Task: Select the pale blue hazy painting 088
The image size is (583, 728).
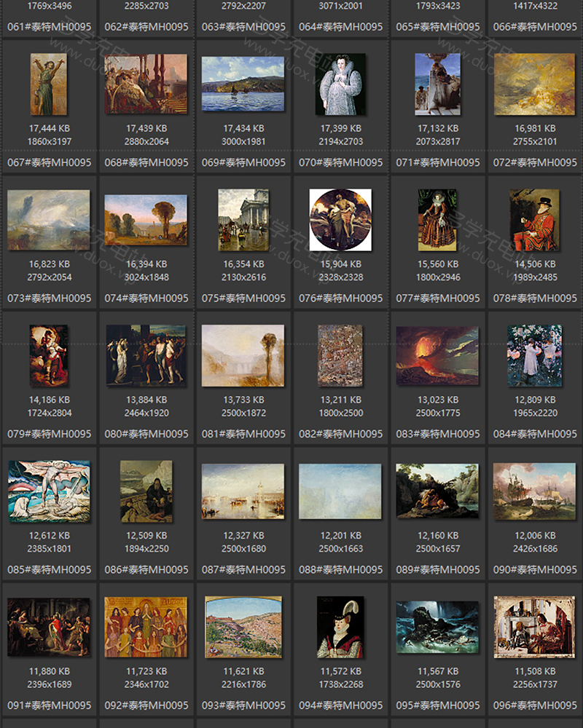Action: (x=340, y=491)
